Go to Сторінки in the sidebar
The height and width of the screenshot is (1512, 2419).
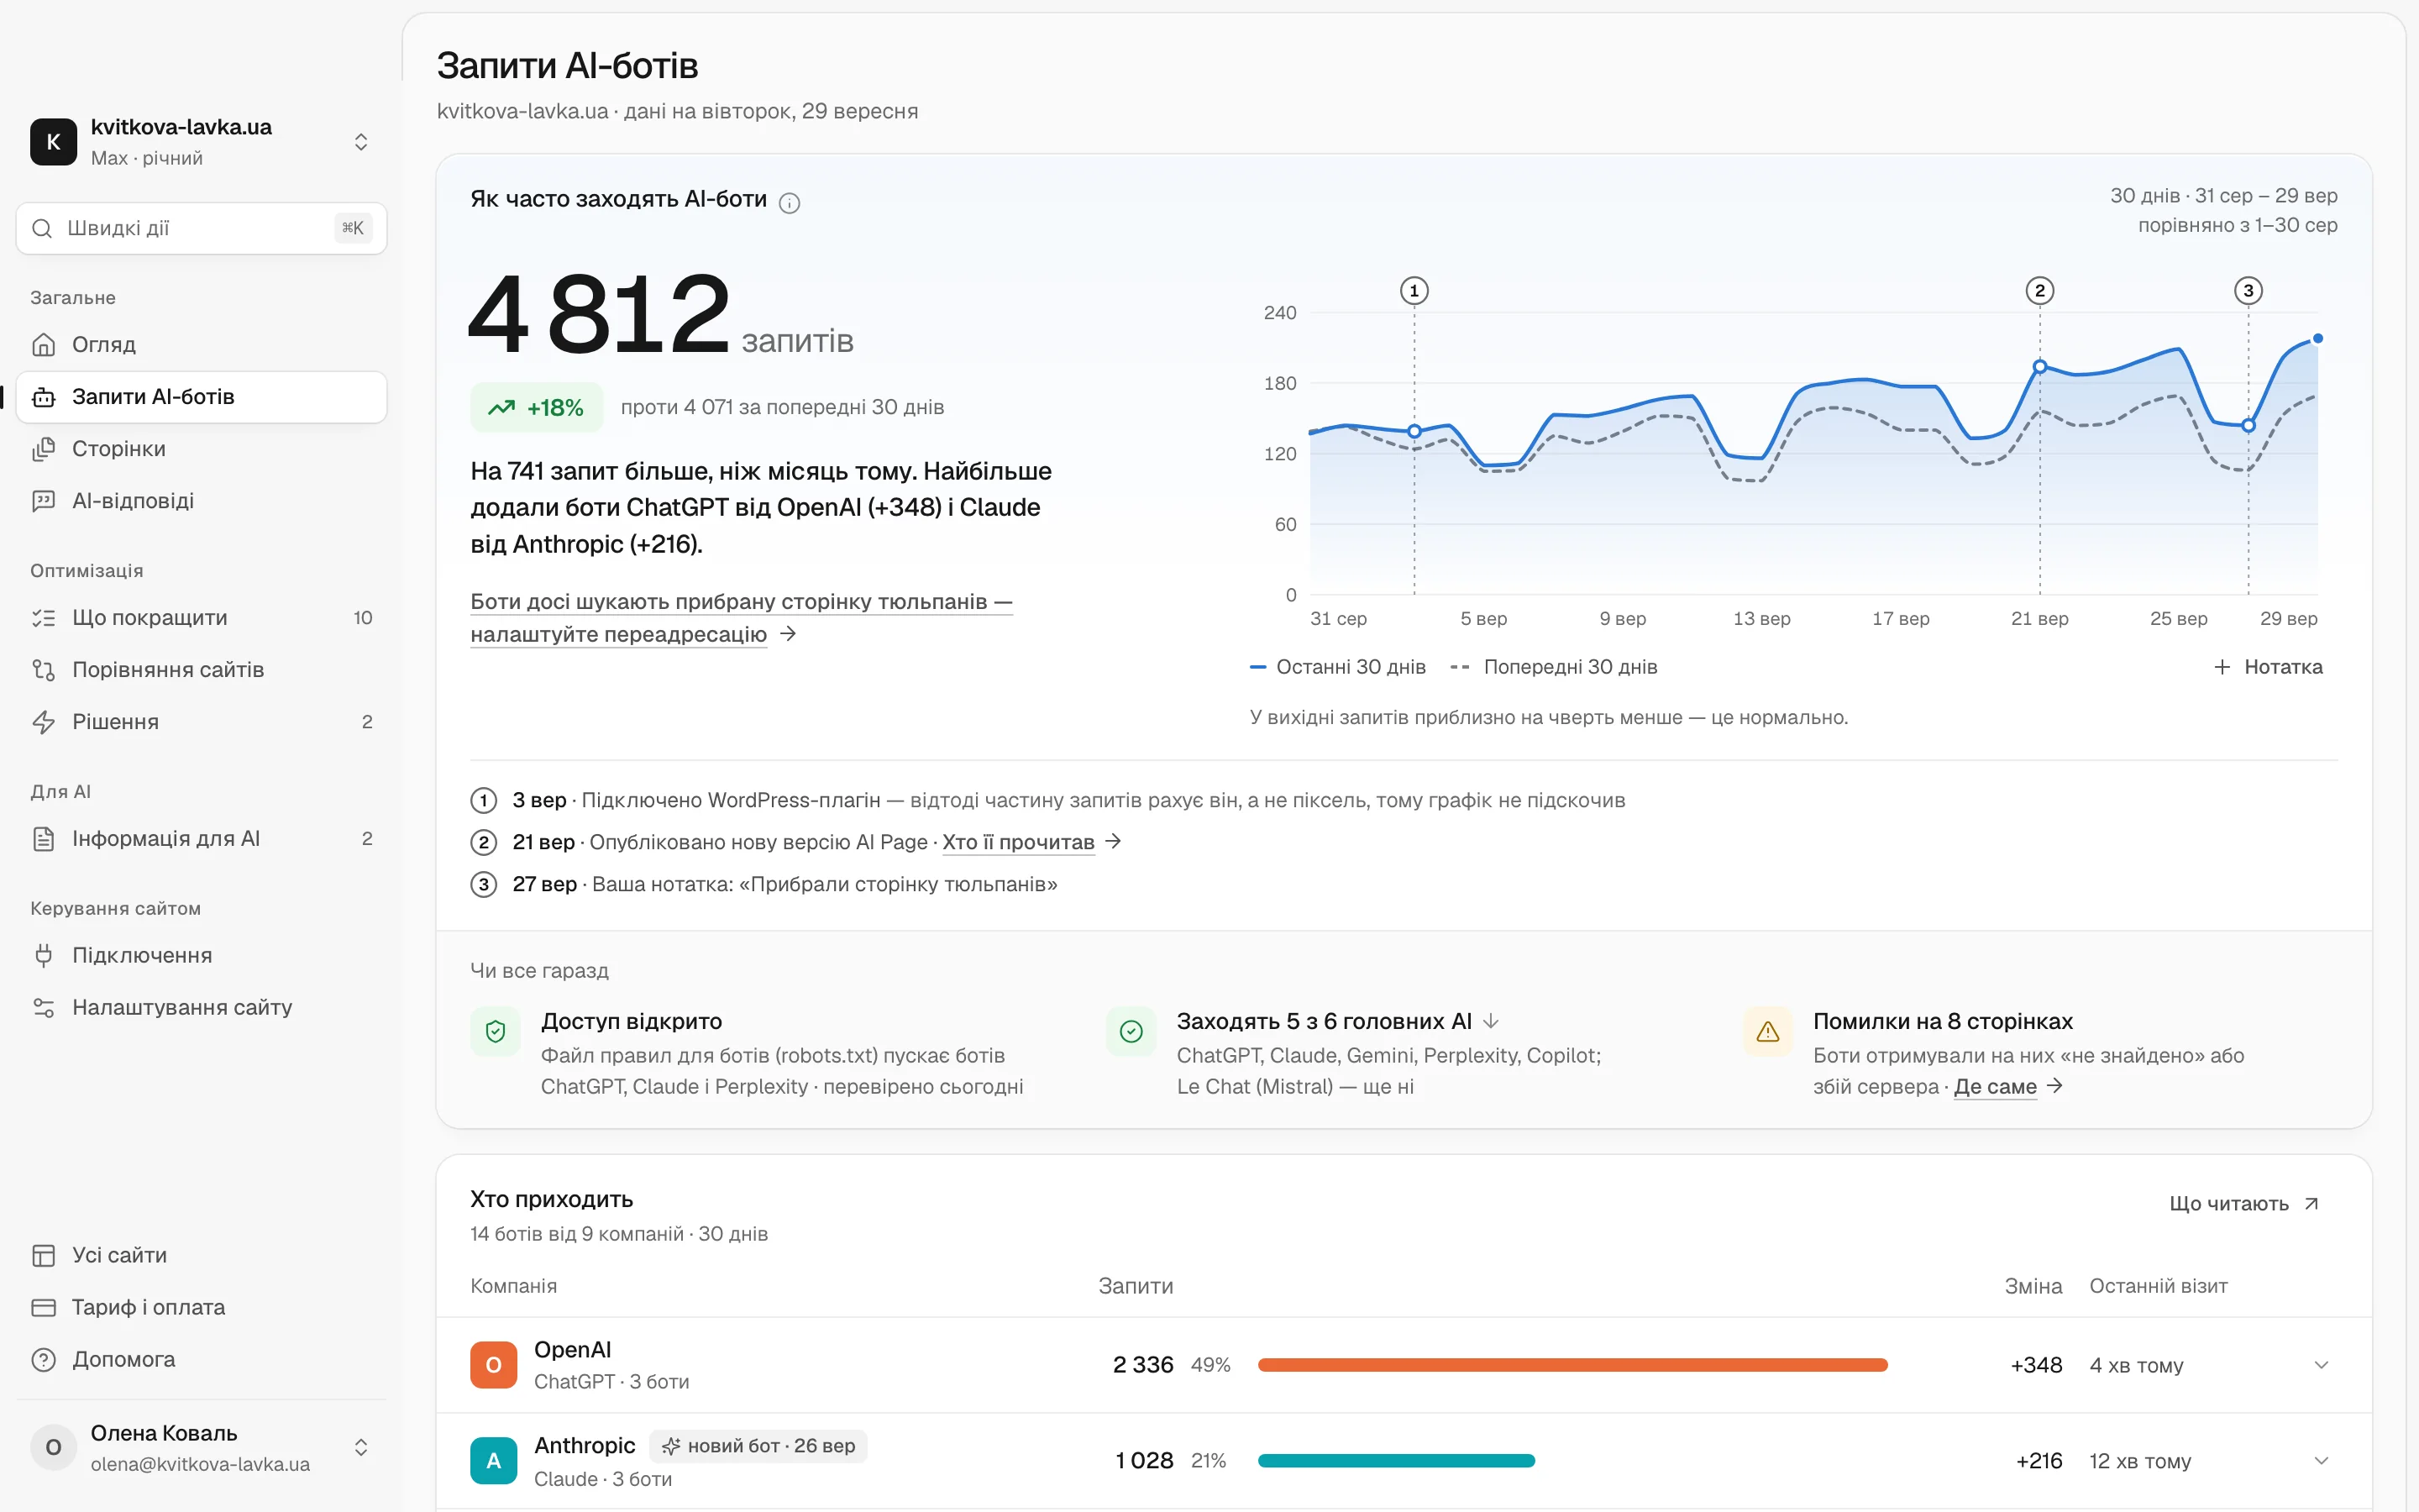[202, 449]
